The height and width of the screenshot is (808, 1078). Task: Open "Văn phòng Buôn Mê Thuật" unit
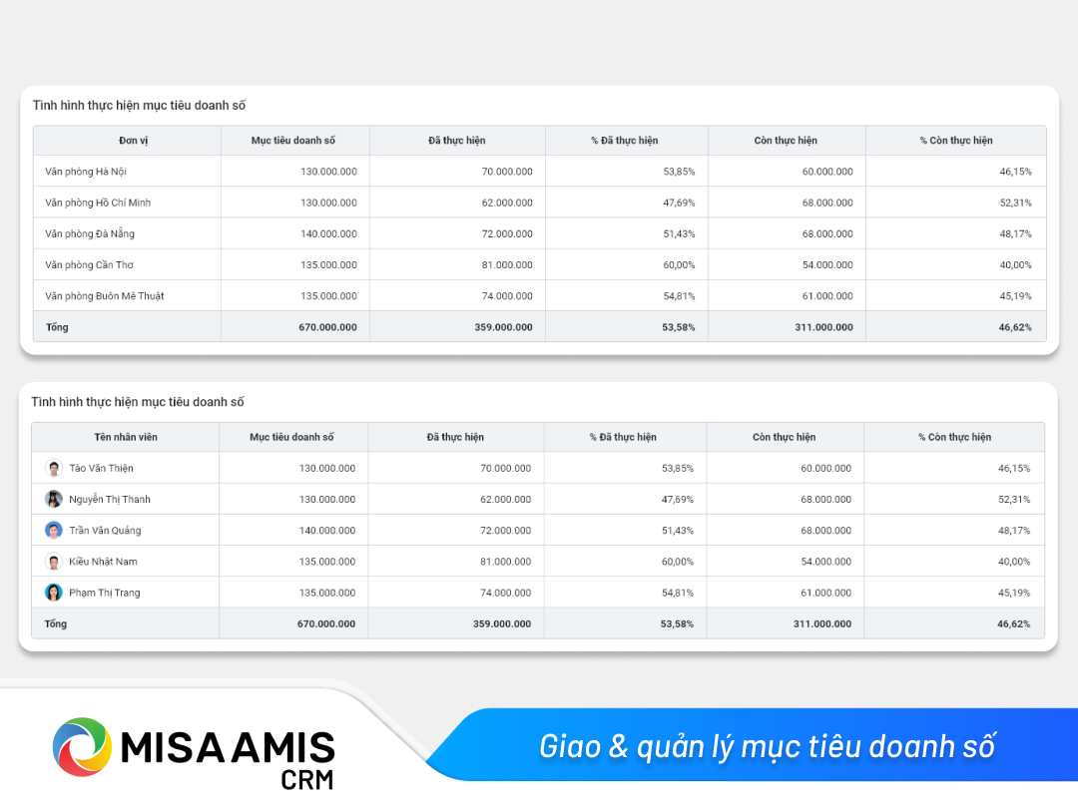105,296
